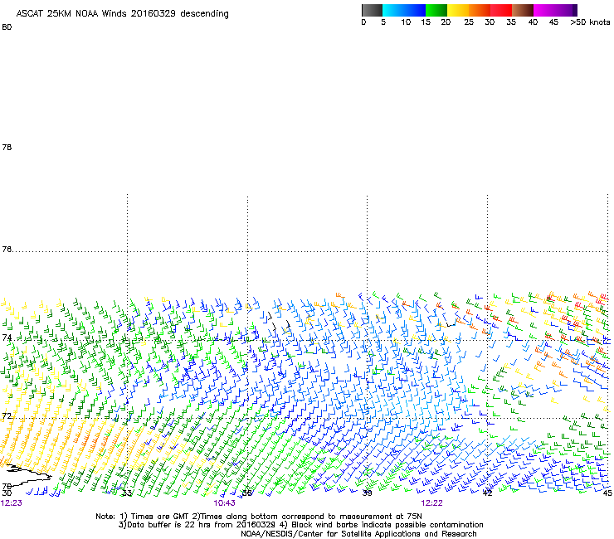
Task: Click the '70' latitude label
Action: (x=7, y=487)
